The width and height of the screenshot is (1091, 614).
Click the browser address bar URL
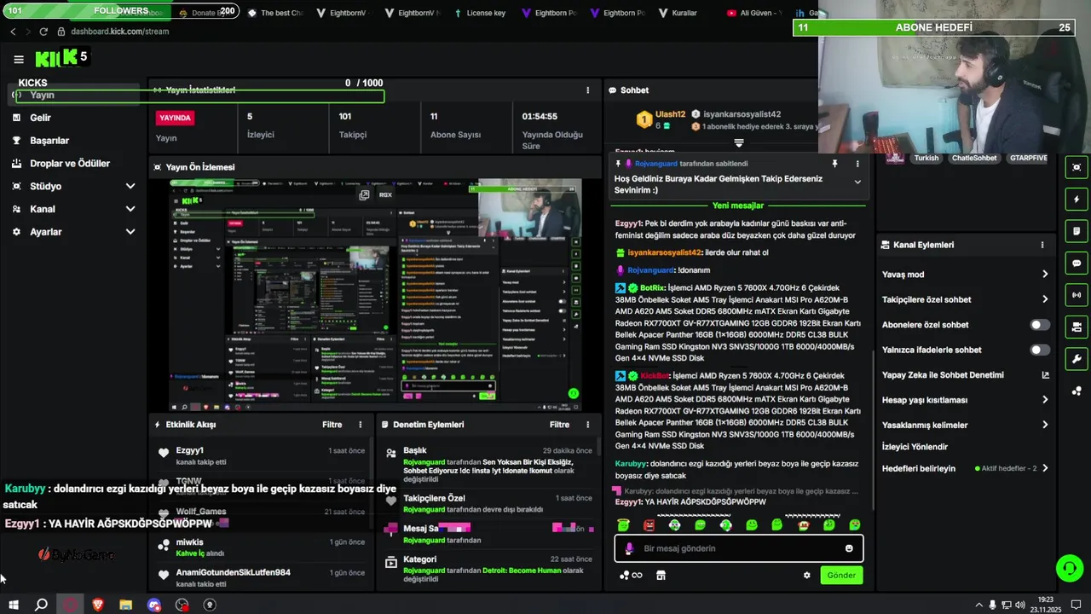click(x=120, y=32)
